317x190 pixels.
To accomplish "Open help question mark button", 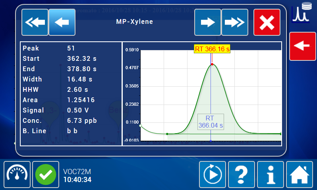I will [242, 174].
